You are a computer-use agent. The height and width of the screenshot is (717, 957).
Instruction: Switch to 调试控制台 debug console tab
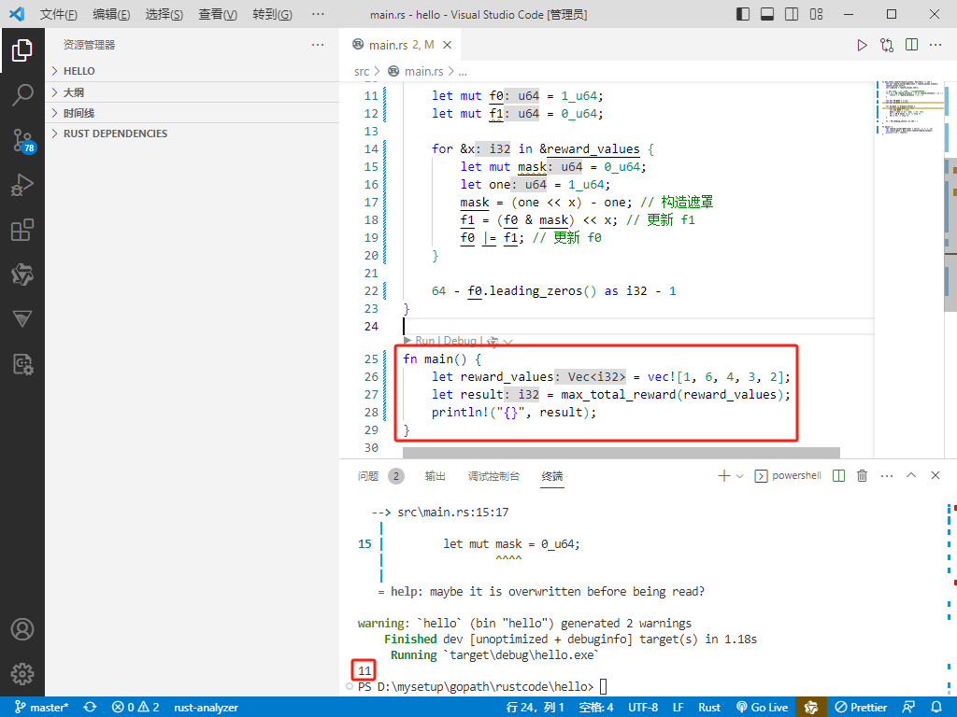click(x=493, y=476)
